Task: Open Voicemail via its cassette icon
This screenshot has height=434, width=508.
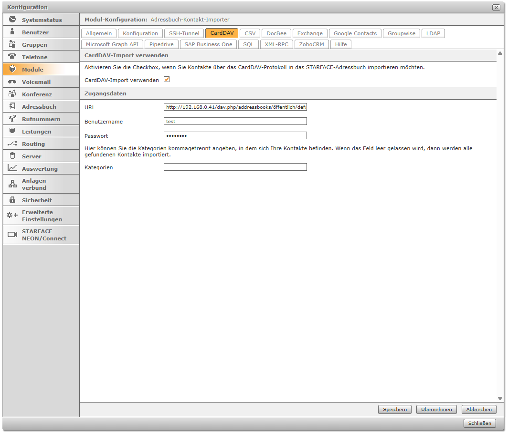Action: click(12, 82)
